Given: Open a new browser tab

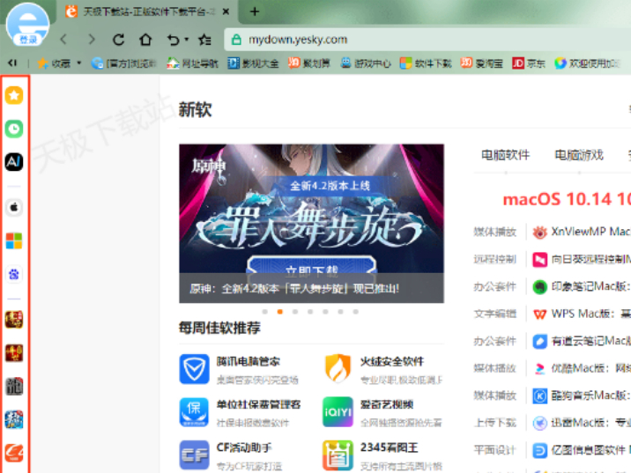Looking at the screenshot, I should point(255,11).
